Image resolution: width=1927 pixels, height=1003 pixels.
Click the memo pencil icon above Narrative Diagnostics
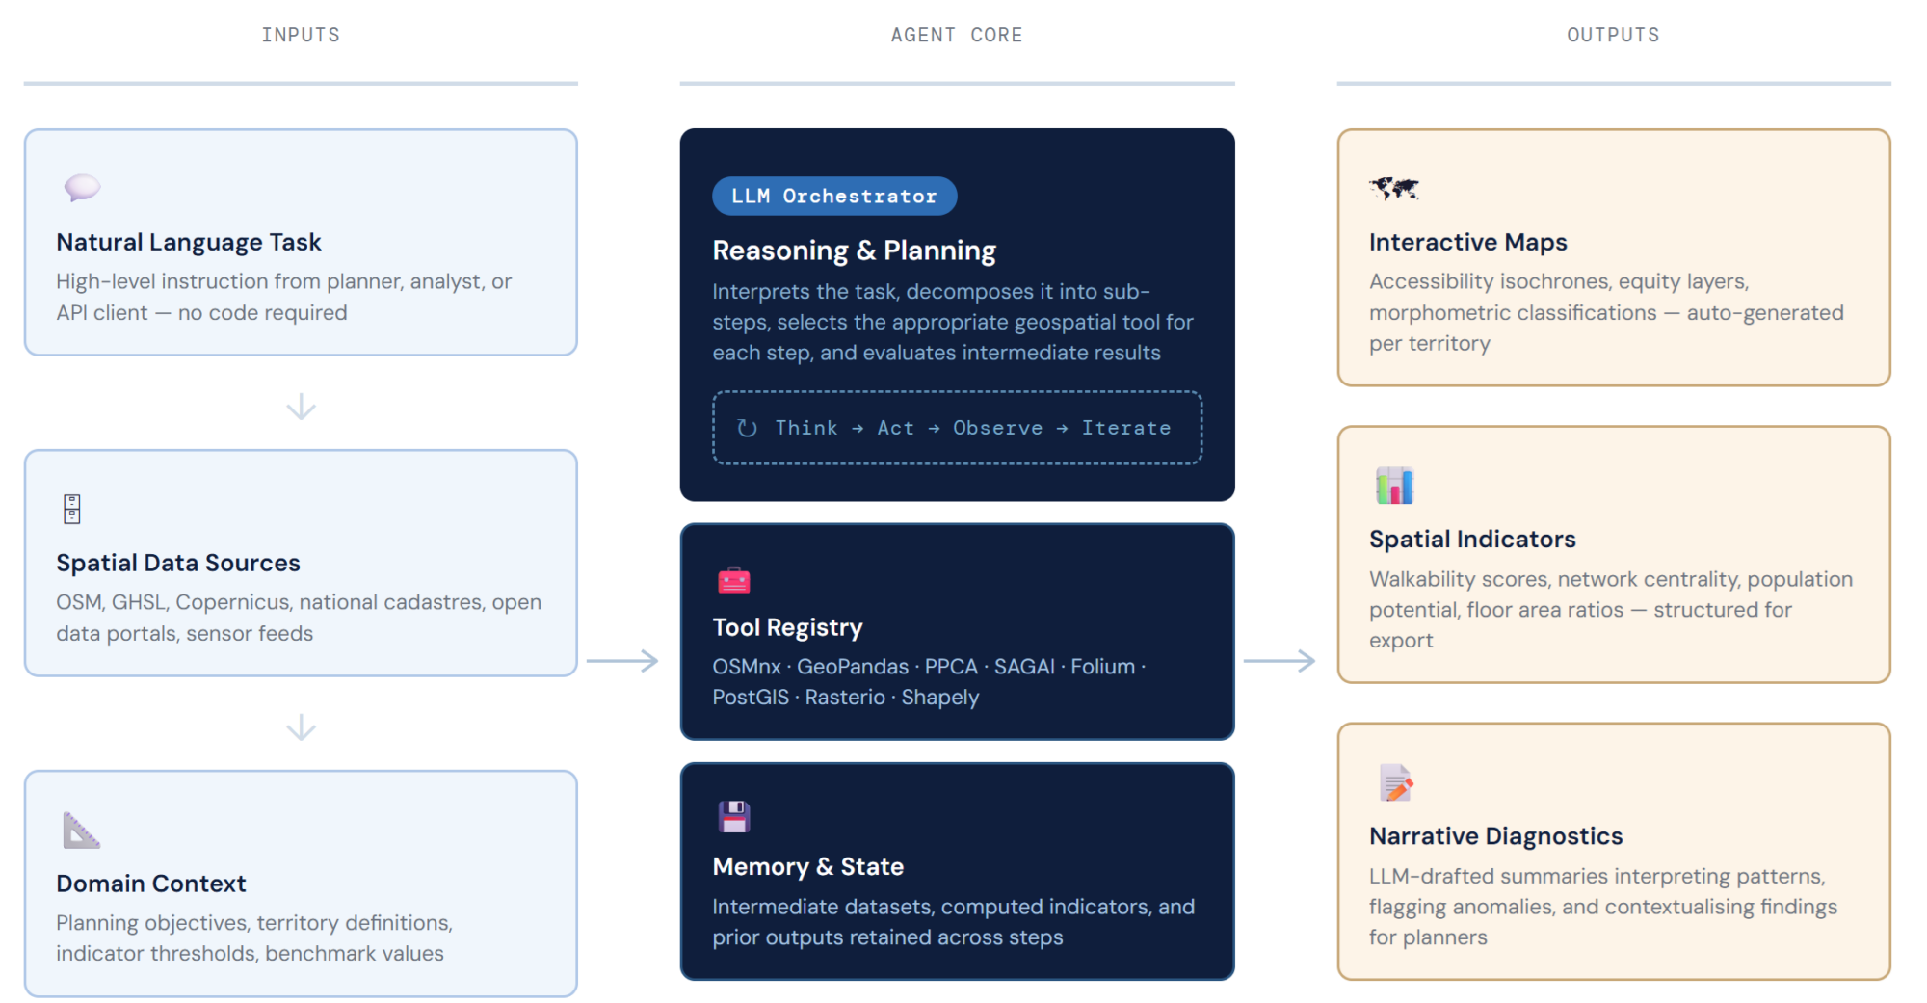pos(1395,782)
